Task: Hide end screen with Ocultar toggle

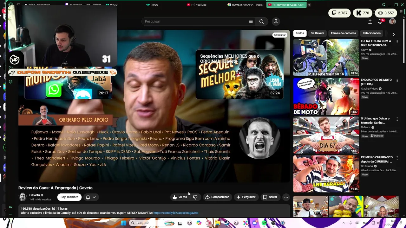Action: click(x=279, y=35)
